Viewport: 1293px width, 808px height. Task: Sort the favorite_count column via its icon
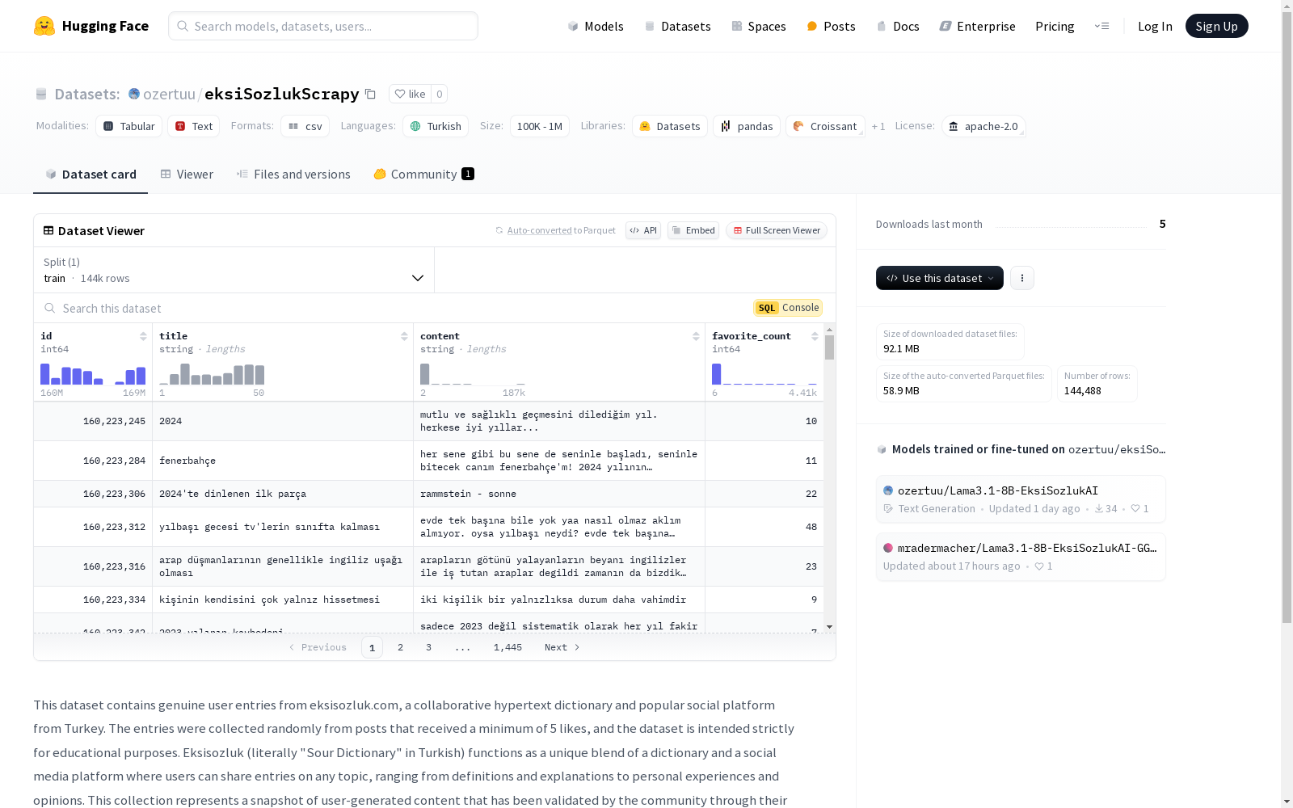click(x=815, y=336)
